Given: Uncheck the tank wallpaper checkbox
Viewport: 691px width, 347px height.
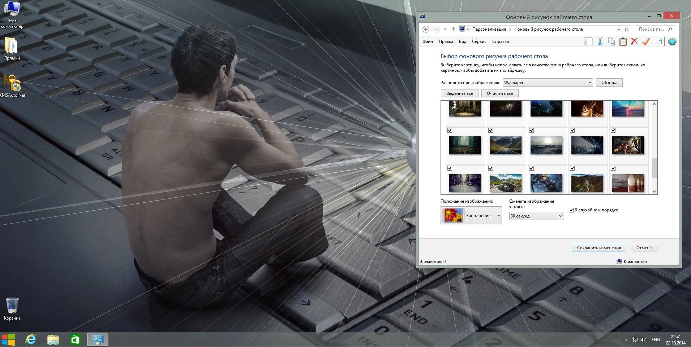Looking at the screenshot, I should point(490,168).
